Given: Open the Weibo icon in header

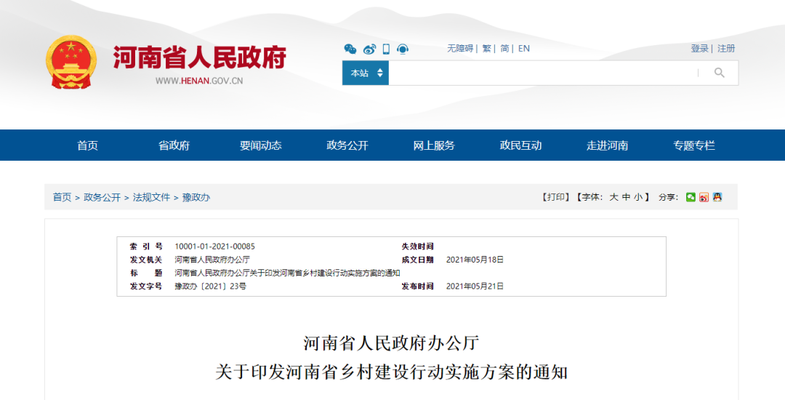Looking at the screenshot, I should (x=369, y=49).
